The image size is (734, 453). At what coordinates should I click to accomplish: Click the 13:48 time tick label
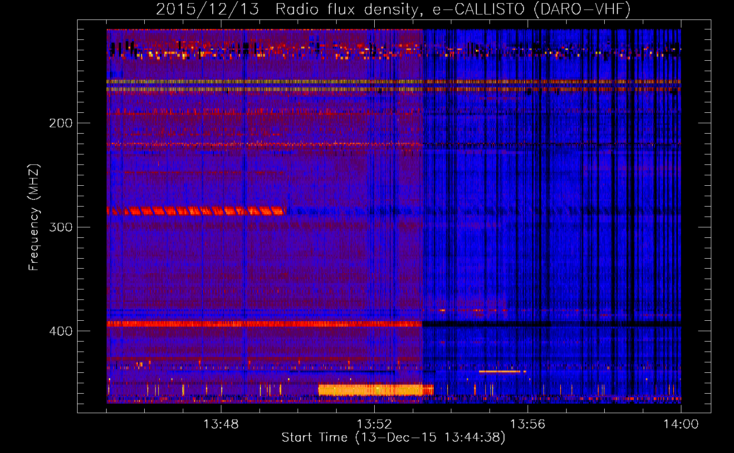tap(221, 424)
